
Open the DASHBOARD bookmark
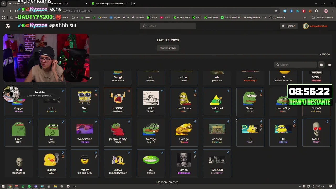pyautogui.click(x=181, y=18)
